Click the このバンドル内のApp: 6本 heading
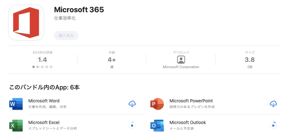This screenshot has height=137, width=281. pos(44,87)
